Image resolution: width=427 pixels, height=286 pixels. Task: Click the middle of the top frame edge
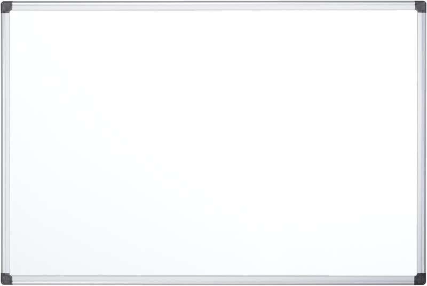[213, 6]
